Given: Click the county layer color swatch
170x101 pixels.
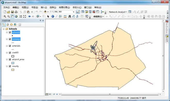Looking at the screenshot, I should tap(13, 70).
